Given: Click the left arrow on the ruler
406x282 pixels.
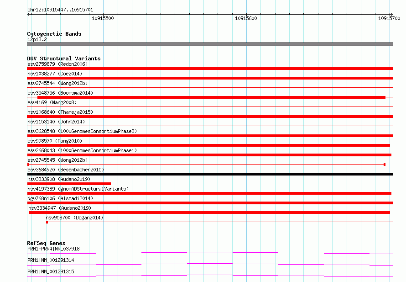Looking at the screenshot, I should (x=29, y=14).
